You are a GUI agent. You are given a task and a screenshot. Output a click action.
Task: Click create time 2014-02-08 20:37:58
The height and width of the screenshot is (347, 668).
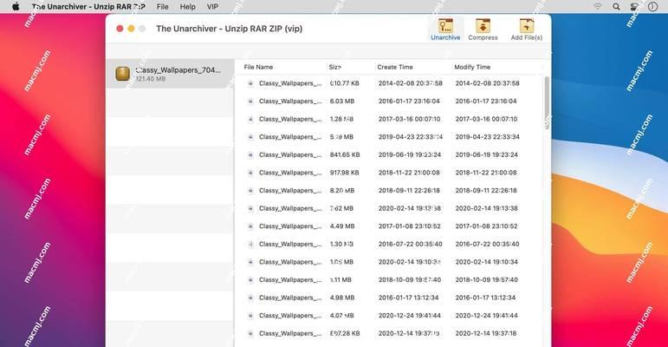point(411,83)
